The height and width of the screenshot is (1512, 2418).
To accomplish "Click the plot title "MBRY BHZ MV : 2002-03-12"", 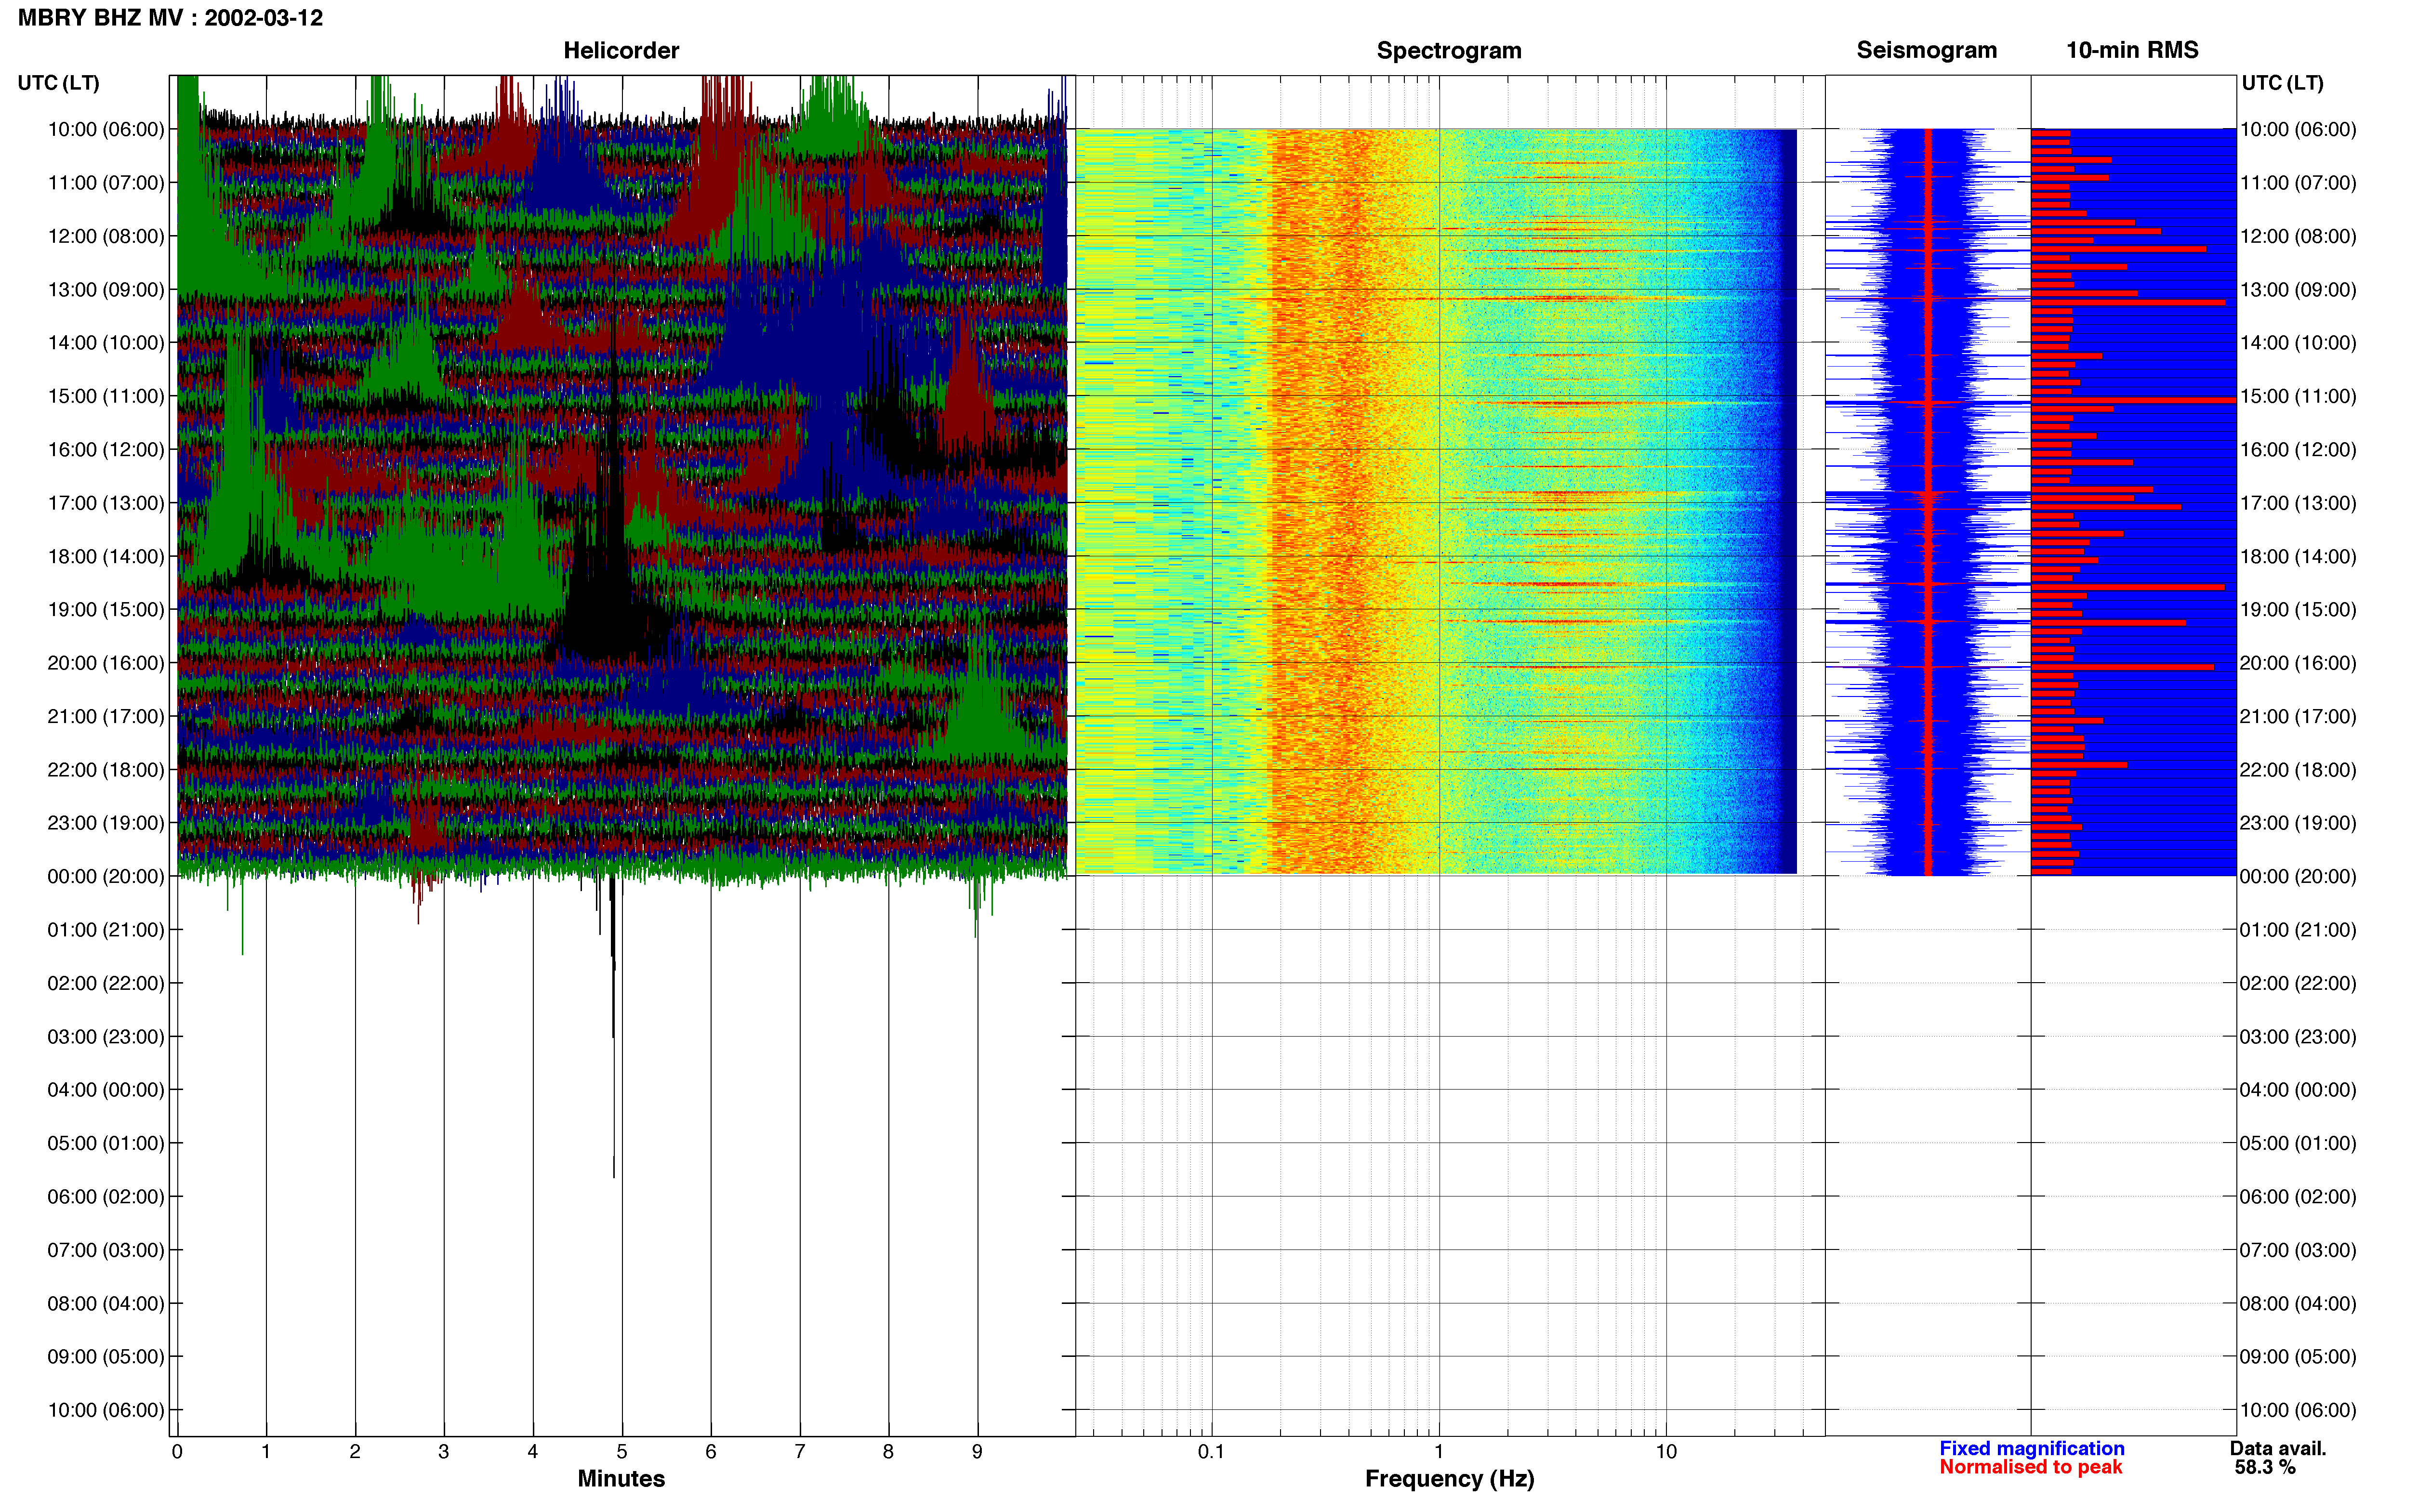I will coord(170,18).
